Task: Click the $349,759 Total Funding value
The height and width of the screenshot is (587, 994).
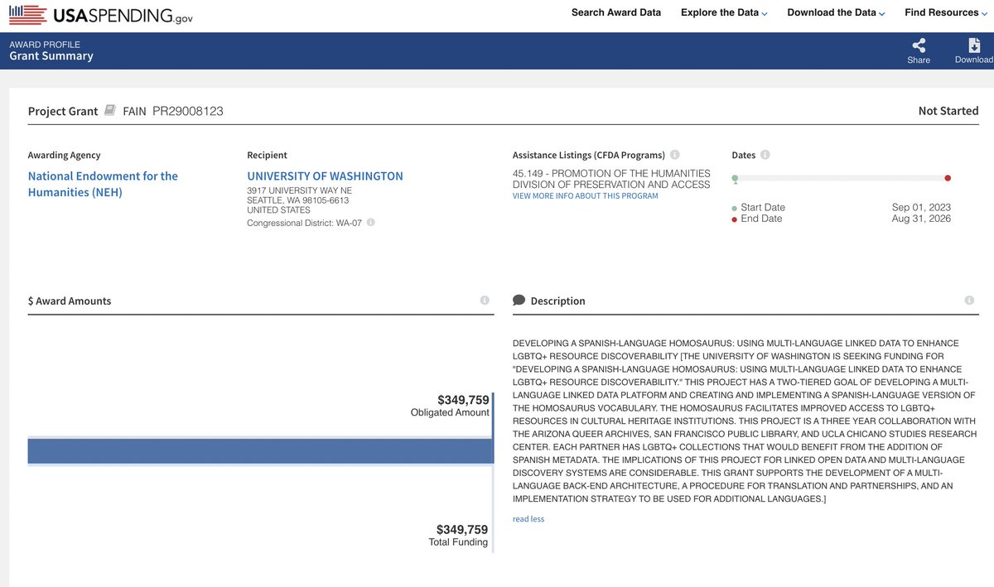Action: [462, 530]
